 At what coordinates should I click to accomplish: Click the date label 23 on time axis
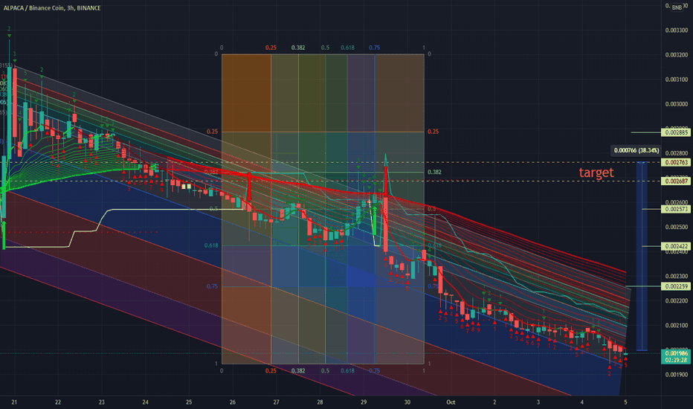pos(102,402)
